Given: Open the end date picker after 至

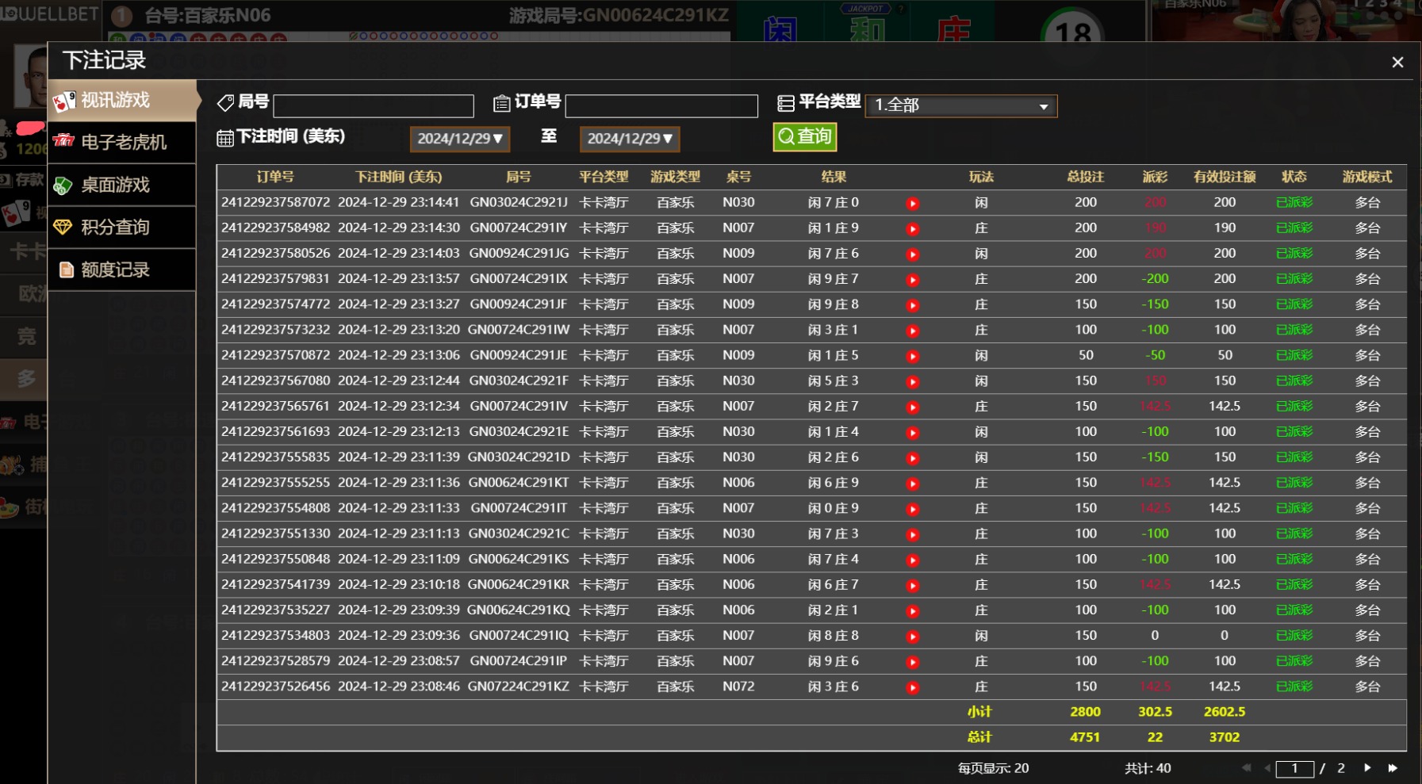Looking at the screenshot, I should 630,139.
